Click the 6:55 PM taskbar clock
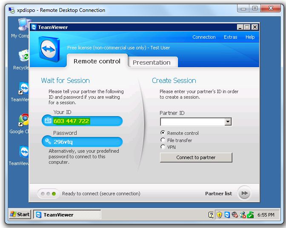 266,215
